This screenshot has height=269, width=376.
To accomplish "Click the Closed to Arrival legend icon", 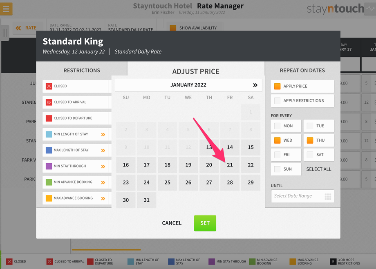I will pos(49,262).
